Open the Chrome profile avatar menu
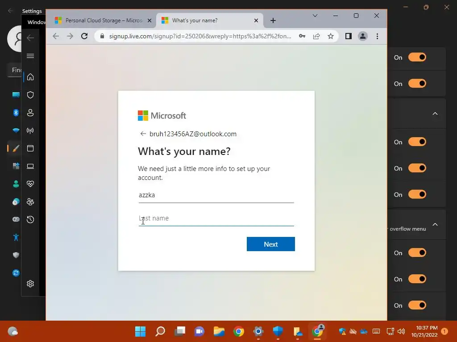 tap(362, 36)
